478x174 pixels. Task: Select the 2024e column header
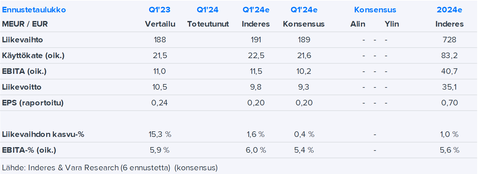click(x=449, y=10)
